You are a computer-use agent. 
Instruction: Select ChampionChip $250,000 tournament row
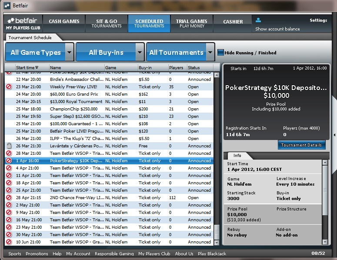(x=109, y=109)
